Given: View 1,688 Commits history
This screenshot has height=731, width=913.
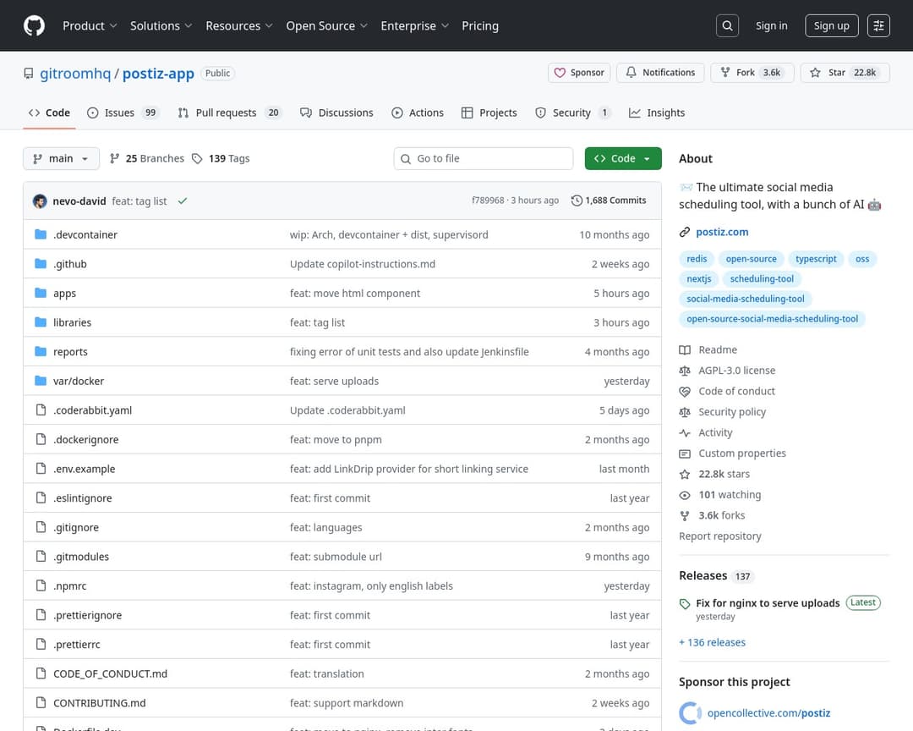Looking at the screenshot, I should (x=609, y=201).
